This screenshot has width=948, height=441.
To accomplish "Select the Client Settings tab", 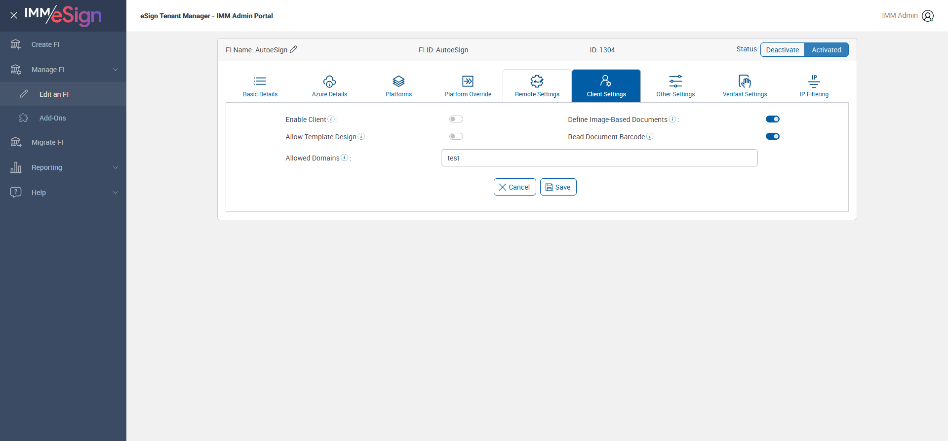I will click(606, 86).
